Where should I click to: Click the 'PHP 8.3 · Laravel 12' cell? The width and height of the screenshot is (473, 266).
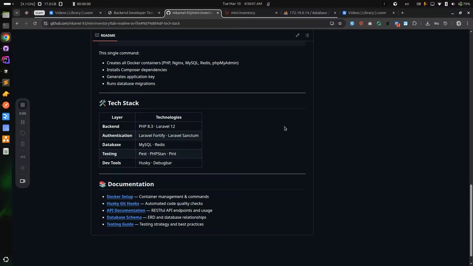click(x=169, y=126)
